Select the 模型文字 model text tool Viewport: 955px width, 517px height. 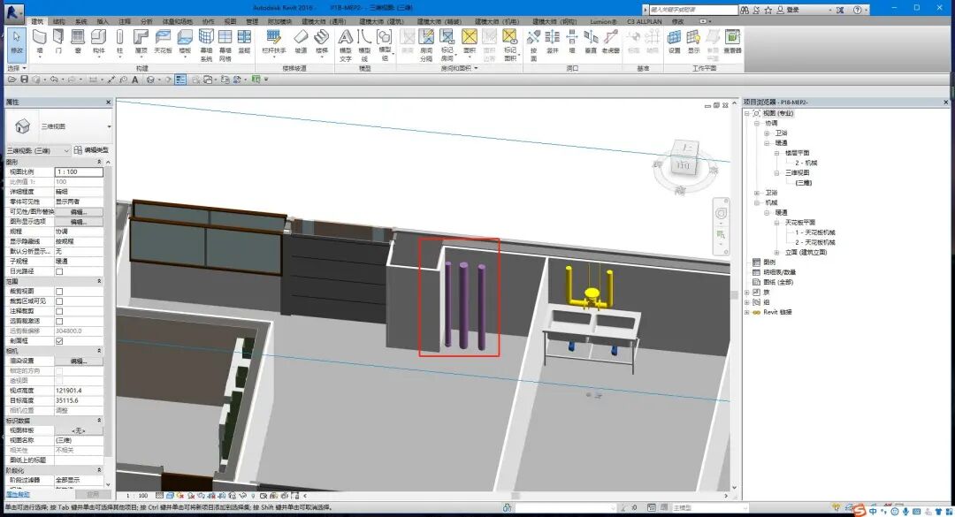click(x=346, y=45)
